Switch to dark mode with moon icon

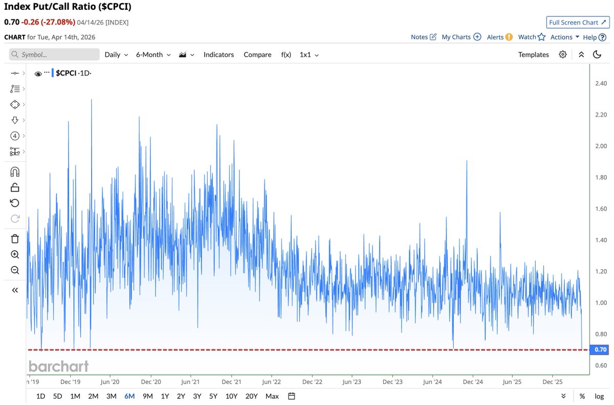(x=597, y=55)
